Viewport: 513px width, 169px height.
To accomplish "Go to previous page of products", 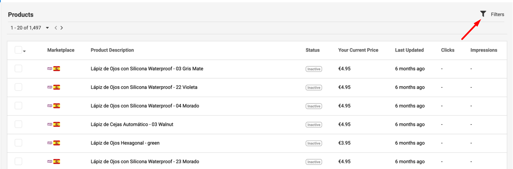I will [x=56, y=28].
